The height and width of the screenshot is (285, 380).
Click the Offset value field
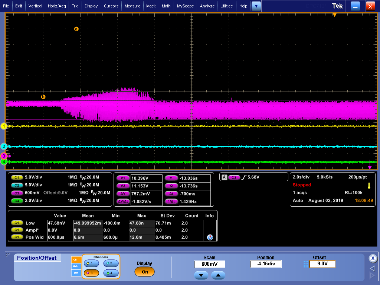[323, 264]
